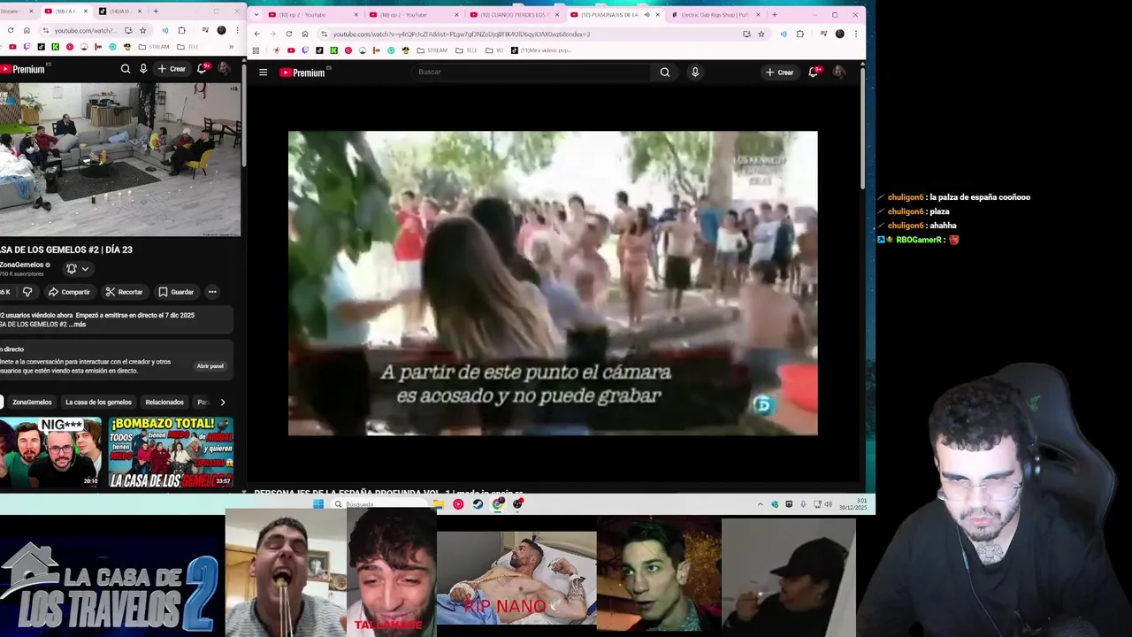Switch to TikTok '(14)' tab in left browser
The image size is (1132, 637).
119,12
